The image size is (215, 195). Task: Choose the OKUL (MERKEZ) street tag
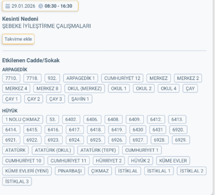pos(85,88)
